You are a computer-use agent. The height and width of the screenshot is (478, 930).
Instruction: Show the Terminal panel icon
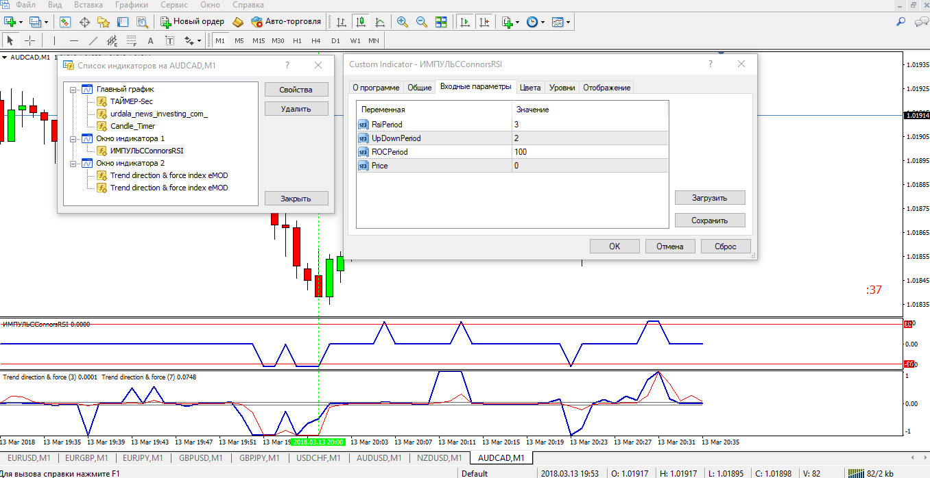123,22
